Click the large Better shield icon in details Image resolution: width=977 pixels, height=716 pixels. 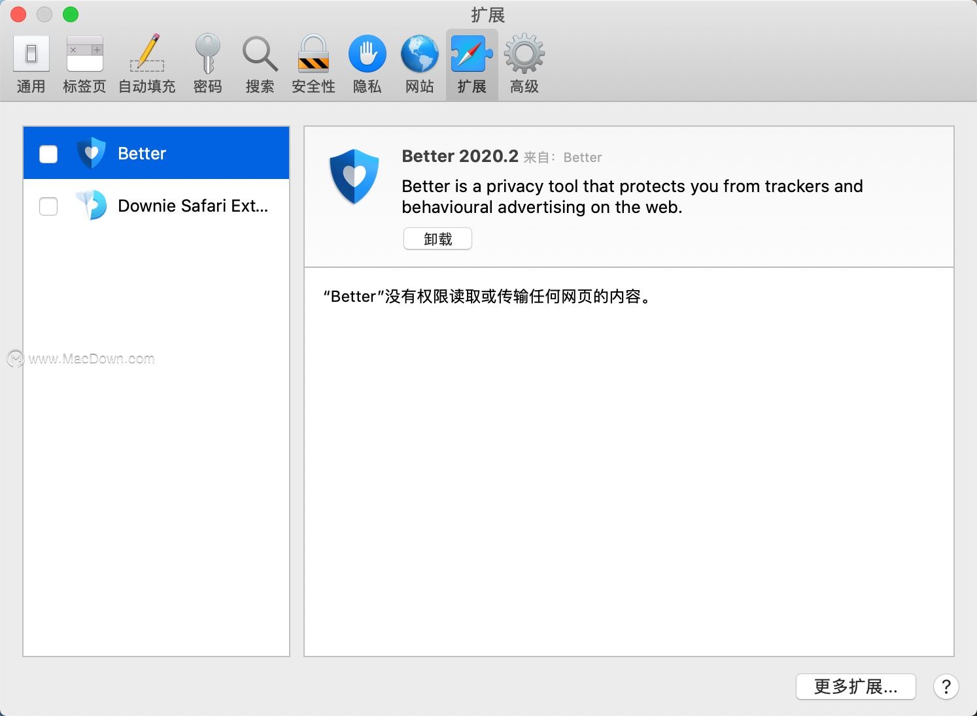354,176
